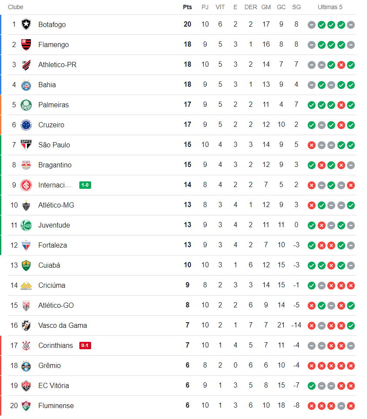Click the Fluminense club crest icon
The width and height of the screenshot is (367, 419).
tap(26, 405)
